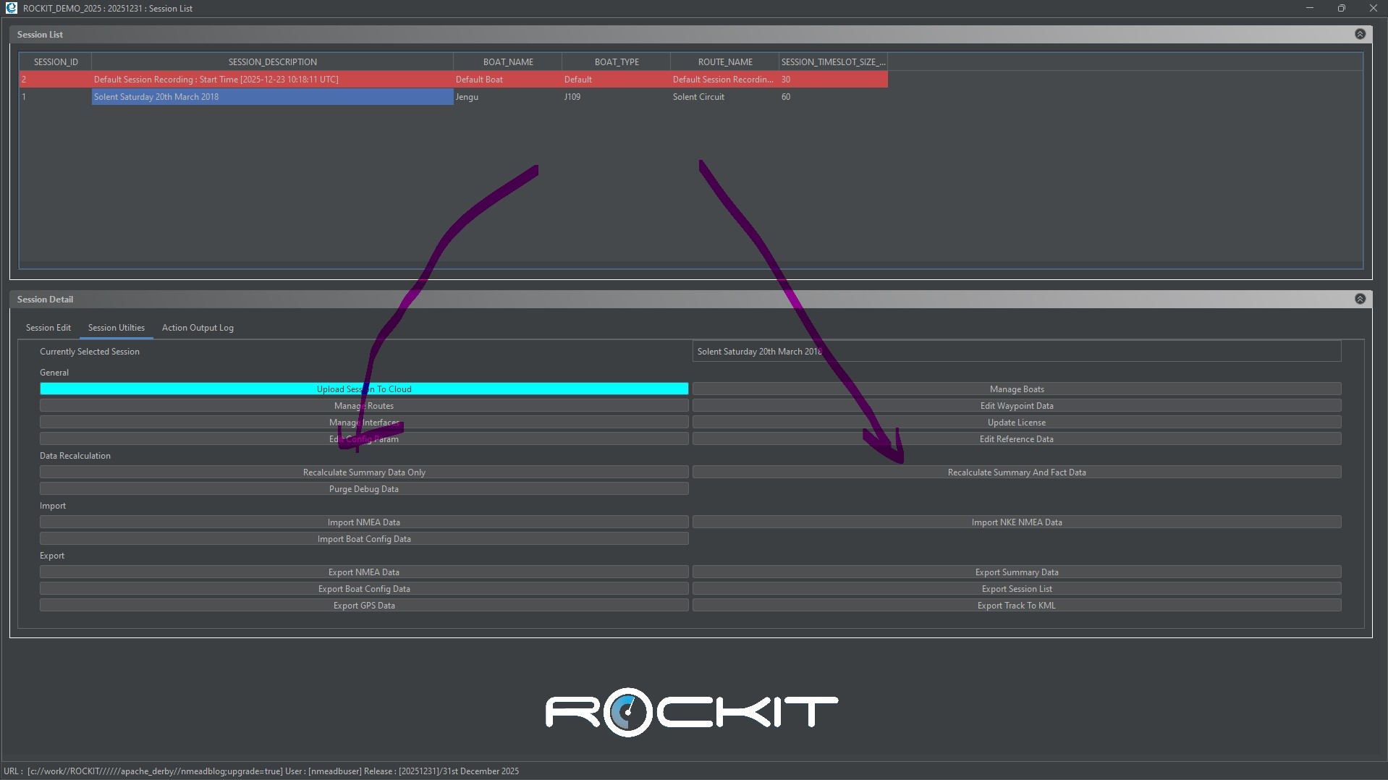
Task: Click Purge Debug Data
Action: click(363, 489)
